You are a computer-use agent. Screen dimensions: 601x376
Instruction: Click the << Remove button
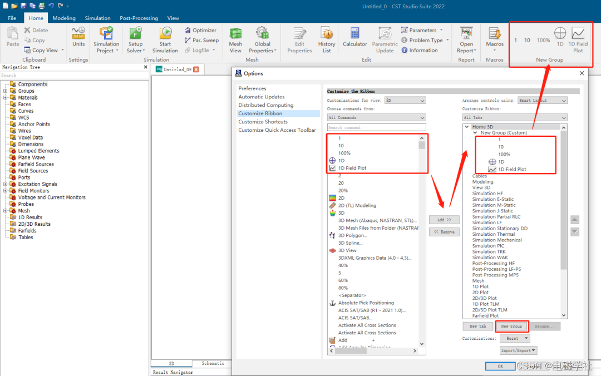pyautogui.click(x=444, y=232)
